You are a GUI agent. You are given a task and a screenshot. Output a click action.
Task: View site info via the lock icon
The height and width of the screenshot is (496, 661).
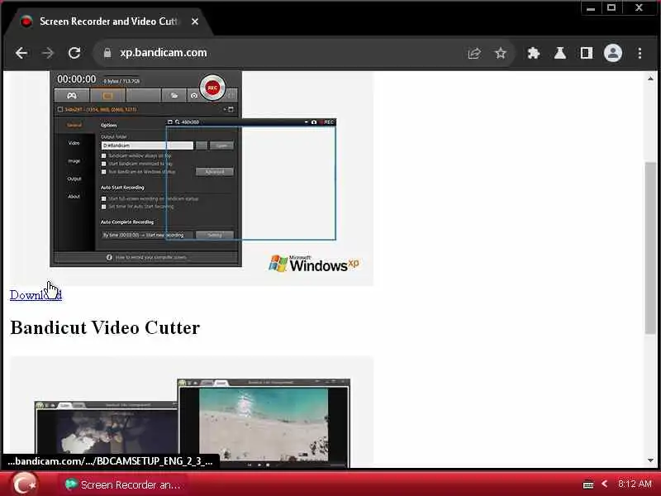[107, 53]
